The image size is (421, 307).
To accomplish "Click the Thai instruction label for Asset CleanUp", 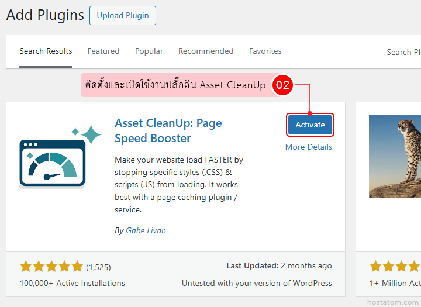I will pos(175,85).
